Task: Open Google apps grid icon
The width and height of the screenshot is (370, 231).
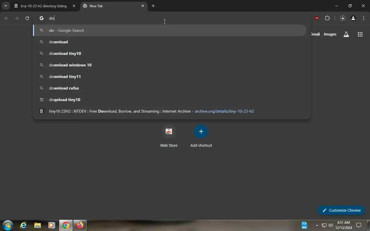Action: pos(360,34)
